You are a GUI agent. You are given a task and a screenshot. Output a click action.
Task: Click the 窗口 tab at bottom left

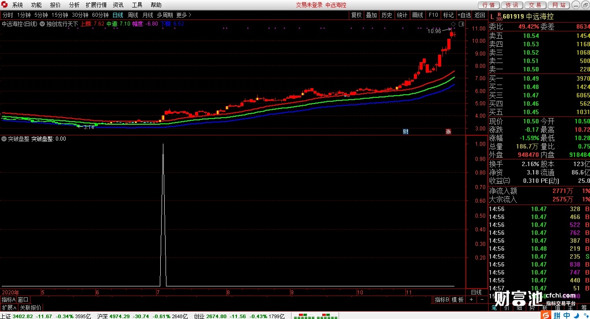[23, 300]
